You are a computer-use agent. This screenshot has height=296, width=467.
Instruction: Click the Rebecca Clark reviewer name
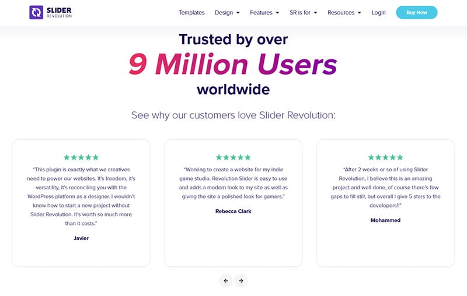coord(233,212)
